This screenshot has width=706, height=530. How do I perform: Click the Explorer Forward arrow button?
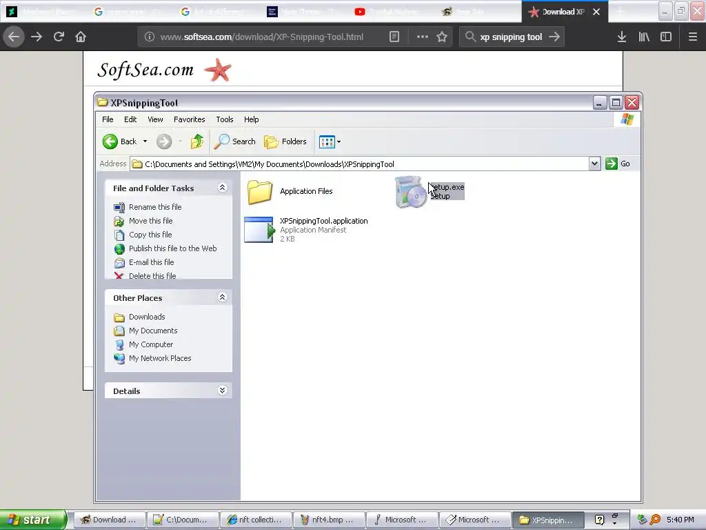(164, 141)
